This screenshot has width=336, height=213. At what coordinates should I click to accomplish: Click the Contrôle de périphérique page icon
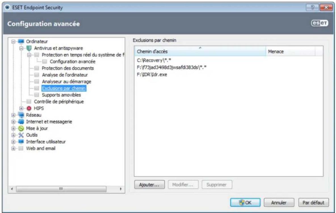29,102
